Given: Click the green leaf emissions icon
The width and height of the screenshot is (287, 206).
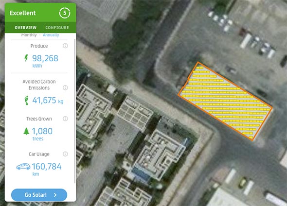Looking at the screenshot, I should [27, 101].
